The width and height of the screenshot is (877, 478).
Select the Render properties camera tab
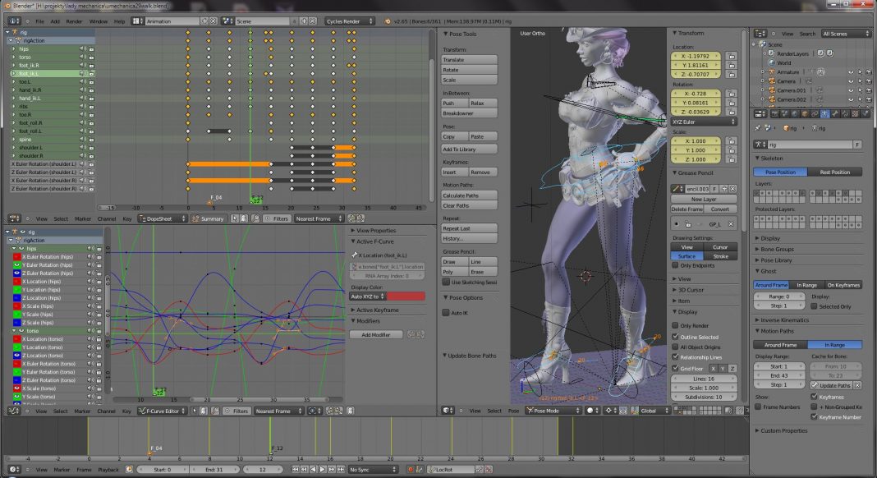(774, 116)
